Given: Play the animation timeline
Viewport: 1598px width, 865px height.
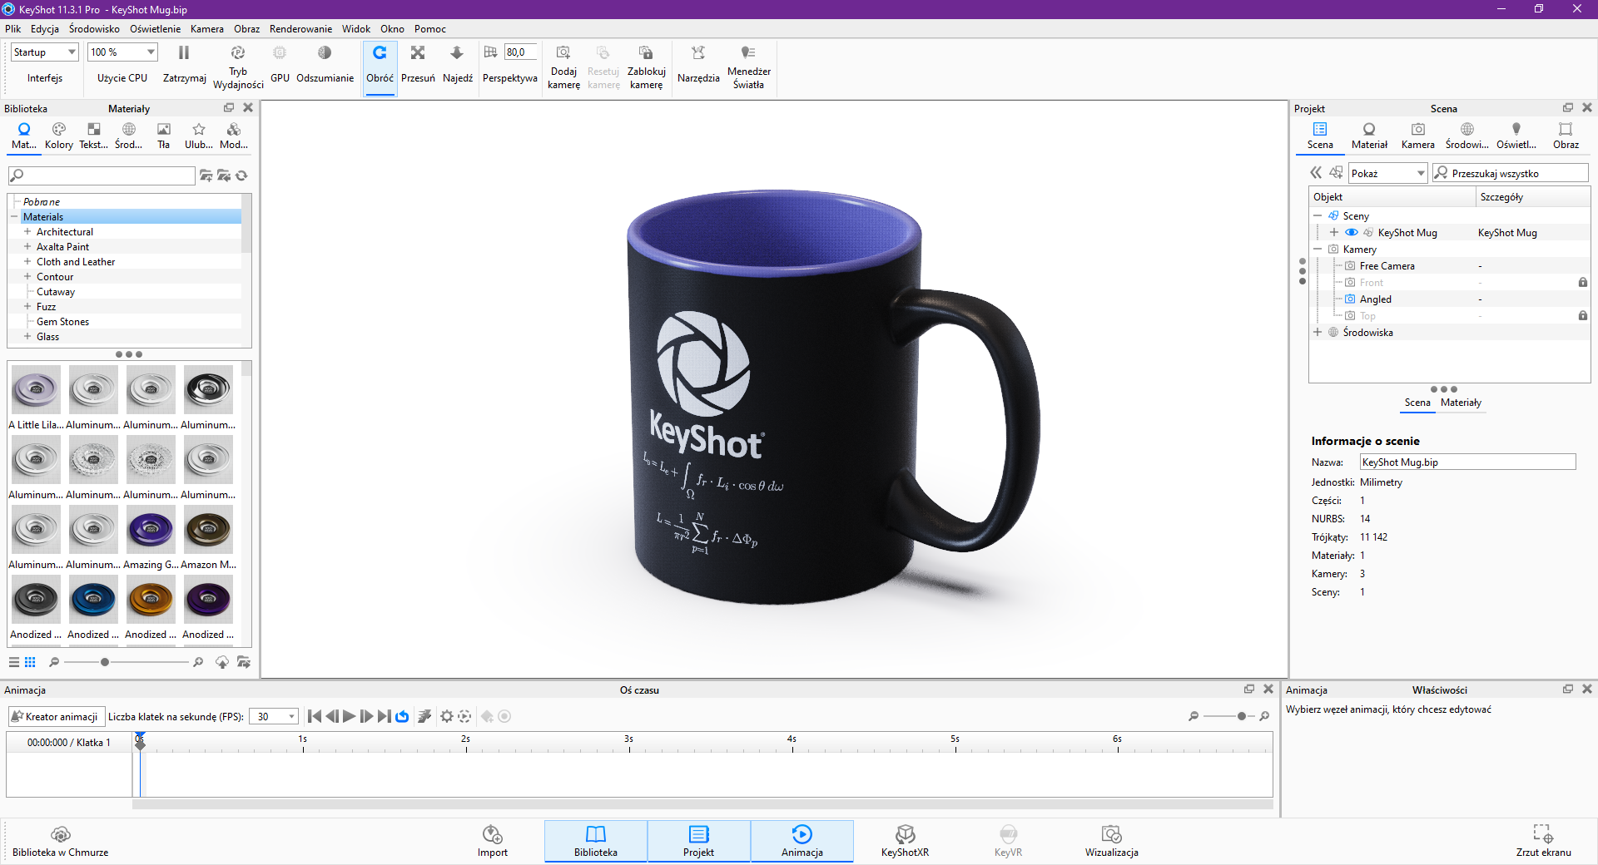Looking at the screenshot, I should coord(350,716).
